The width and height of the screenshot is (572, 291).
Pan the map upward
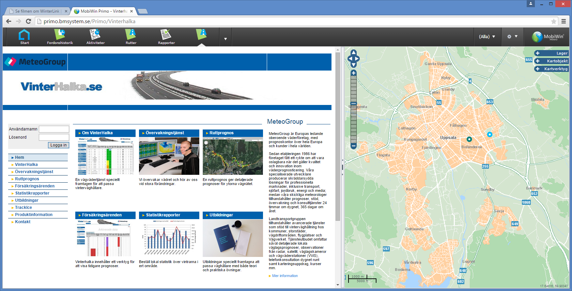(354, 52)
